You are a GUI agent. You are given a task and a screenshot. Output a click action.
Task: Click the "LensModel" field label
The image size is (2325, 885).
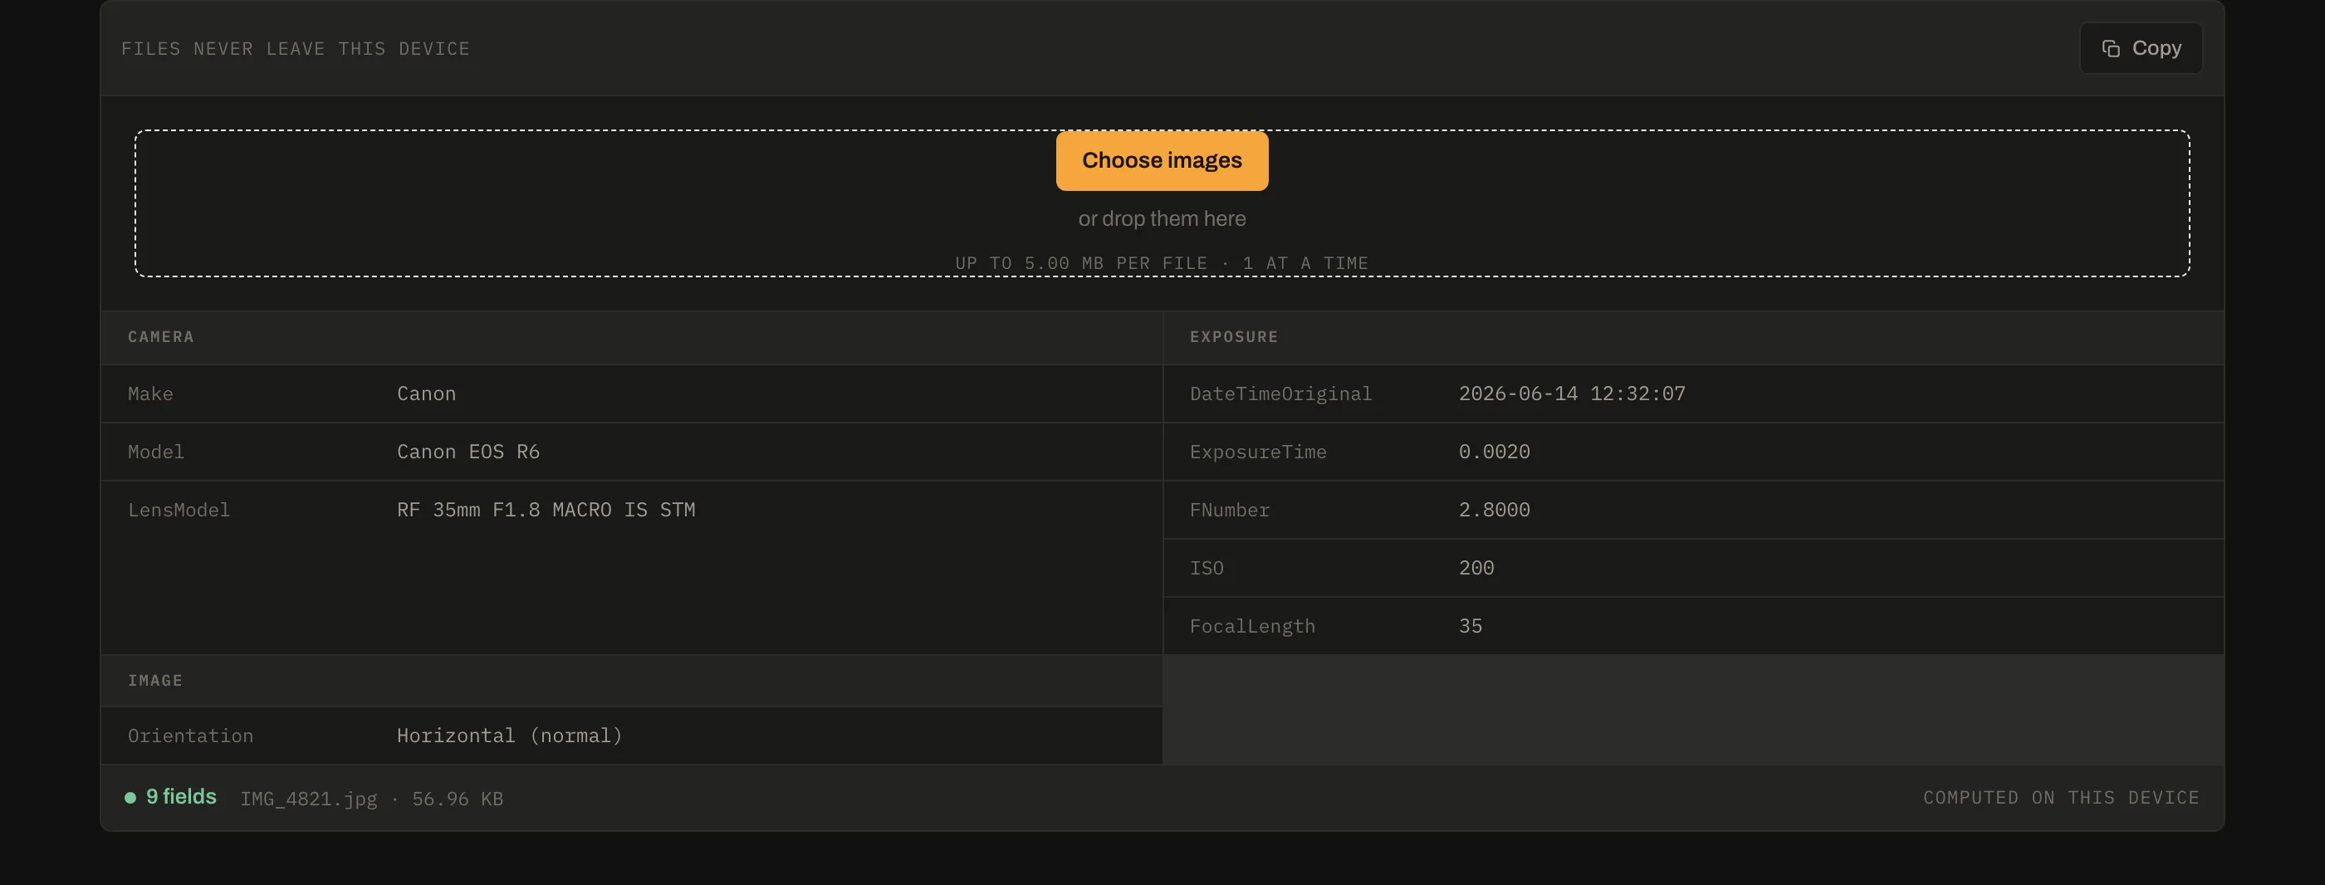179,510
